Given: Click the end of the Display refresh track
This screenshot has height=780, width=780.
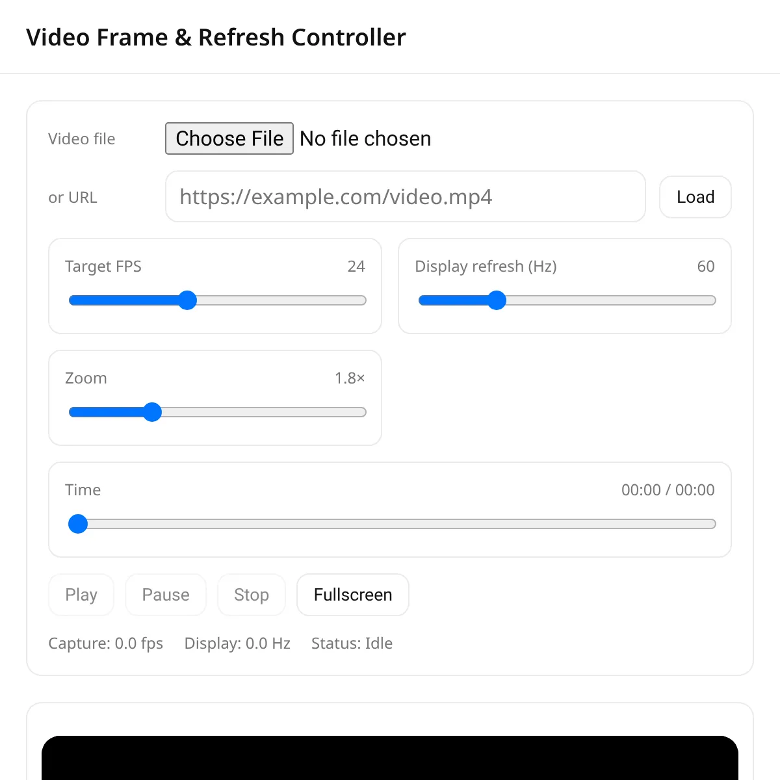Looking at the screenshot, I should [x=712, y=300].
